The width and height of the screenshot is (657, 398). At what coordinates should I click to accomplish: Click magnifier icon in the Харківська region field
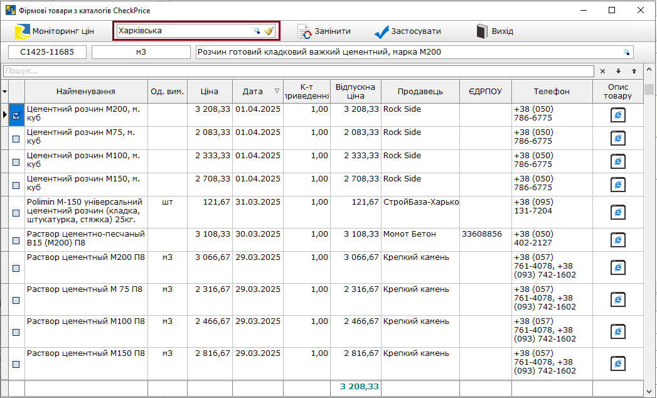257,31
